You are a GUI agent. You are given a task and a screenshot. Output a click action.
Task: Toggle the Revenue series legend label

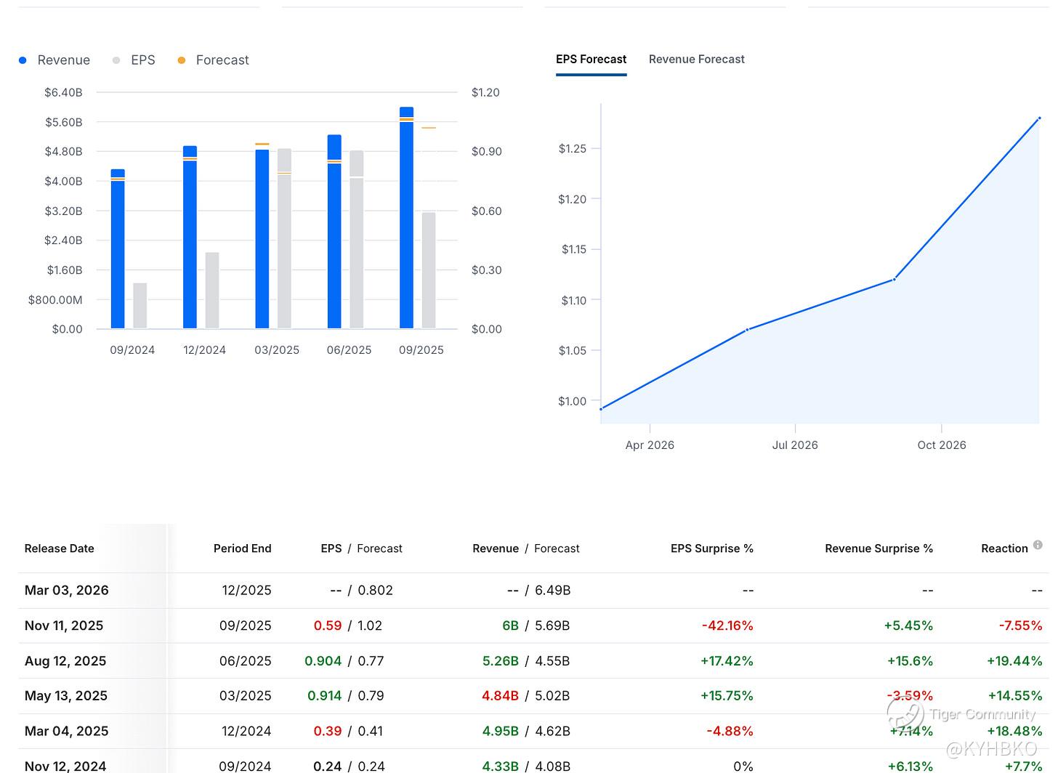pyautogui.click(x=63, y=60)
